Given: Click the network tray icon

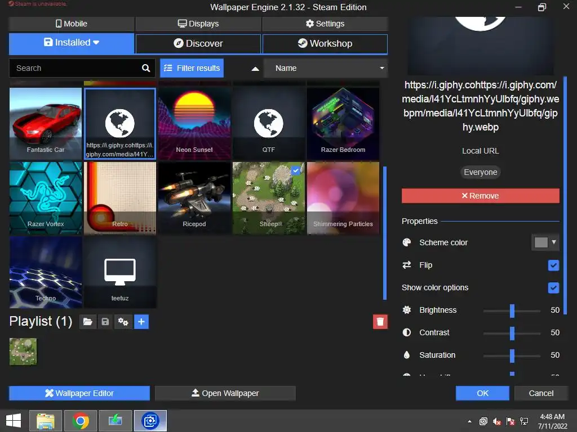Looking at the screenshot, I should [x=524, y=421].
